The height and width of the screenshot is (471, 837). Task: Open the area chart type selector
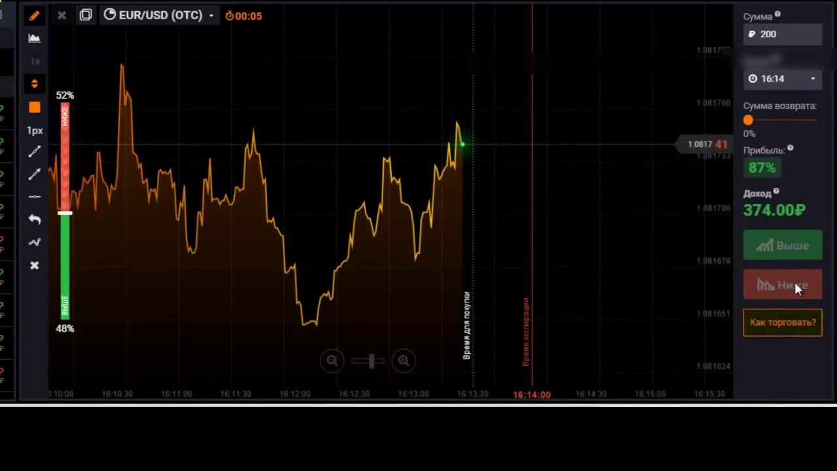35,39
